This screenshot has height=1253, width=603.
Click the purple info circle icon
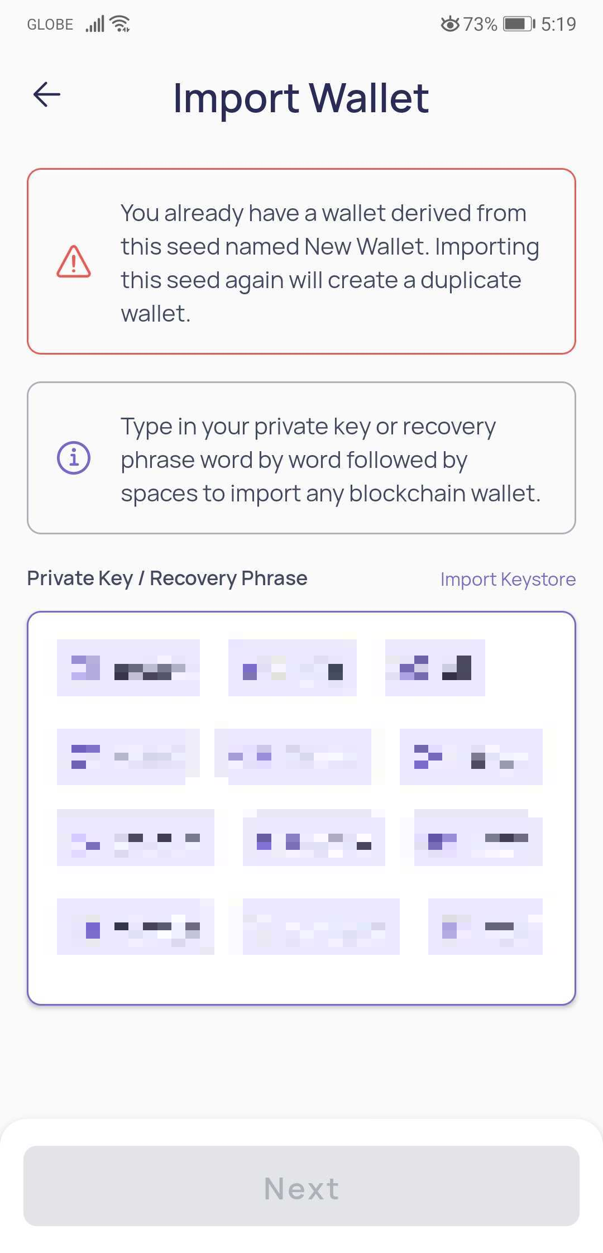[x=74, y=458]
